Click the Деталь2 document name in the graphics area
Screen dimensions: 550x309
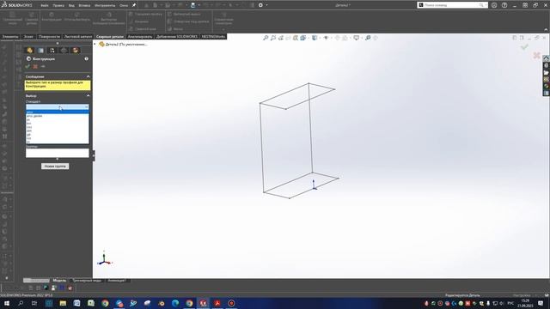tap(126, 44)
